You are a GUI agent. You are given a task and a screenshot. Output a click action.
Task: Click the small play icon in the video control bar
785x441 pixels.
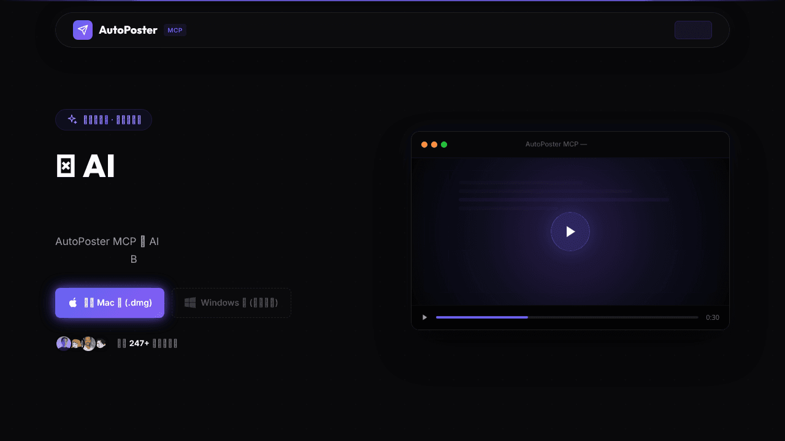point(424,317)
